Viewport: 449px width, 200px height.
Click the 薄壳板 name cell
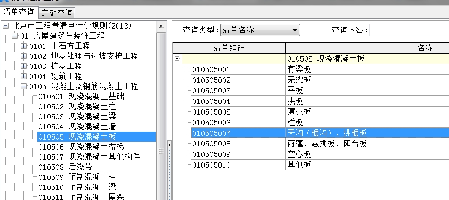click(368, 112)
